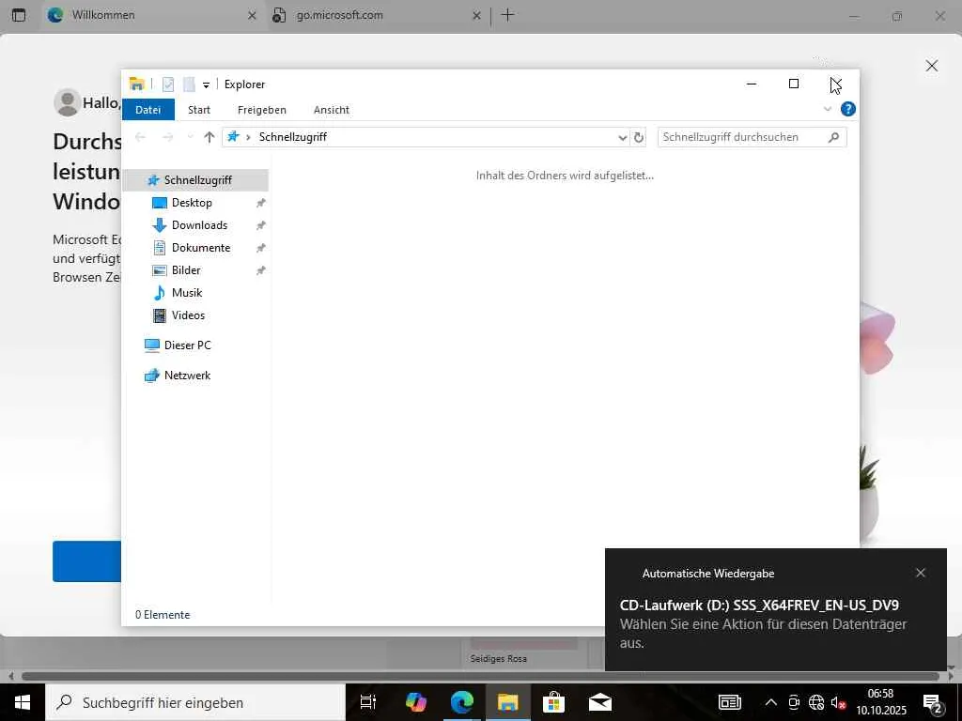Image resolution: width=962 pixels, height=721 pixels.
Task: Open Musik in the navigation pane
Action: click(187, 293)
